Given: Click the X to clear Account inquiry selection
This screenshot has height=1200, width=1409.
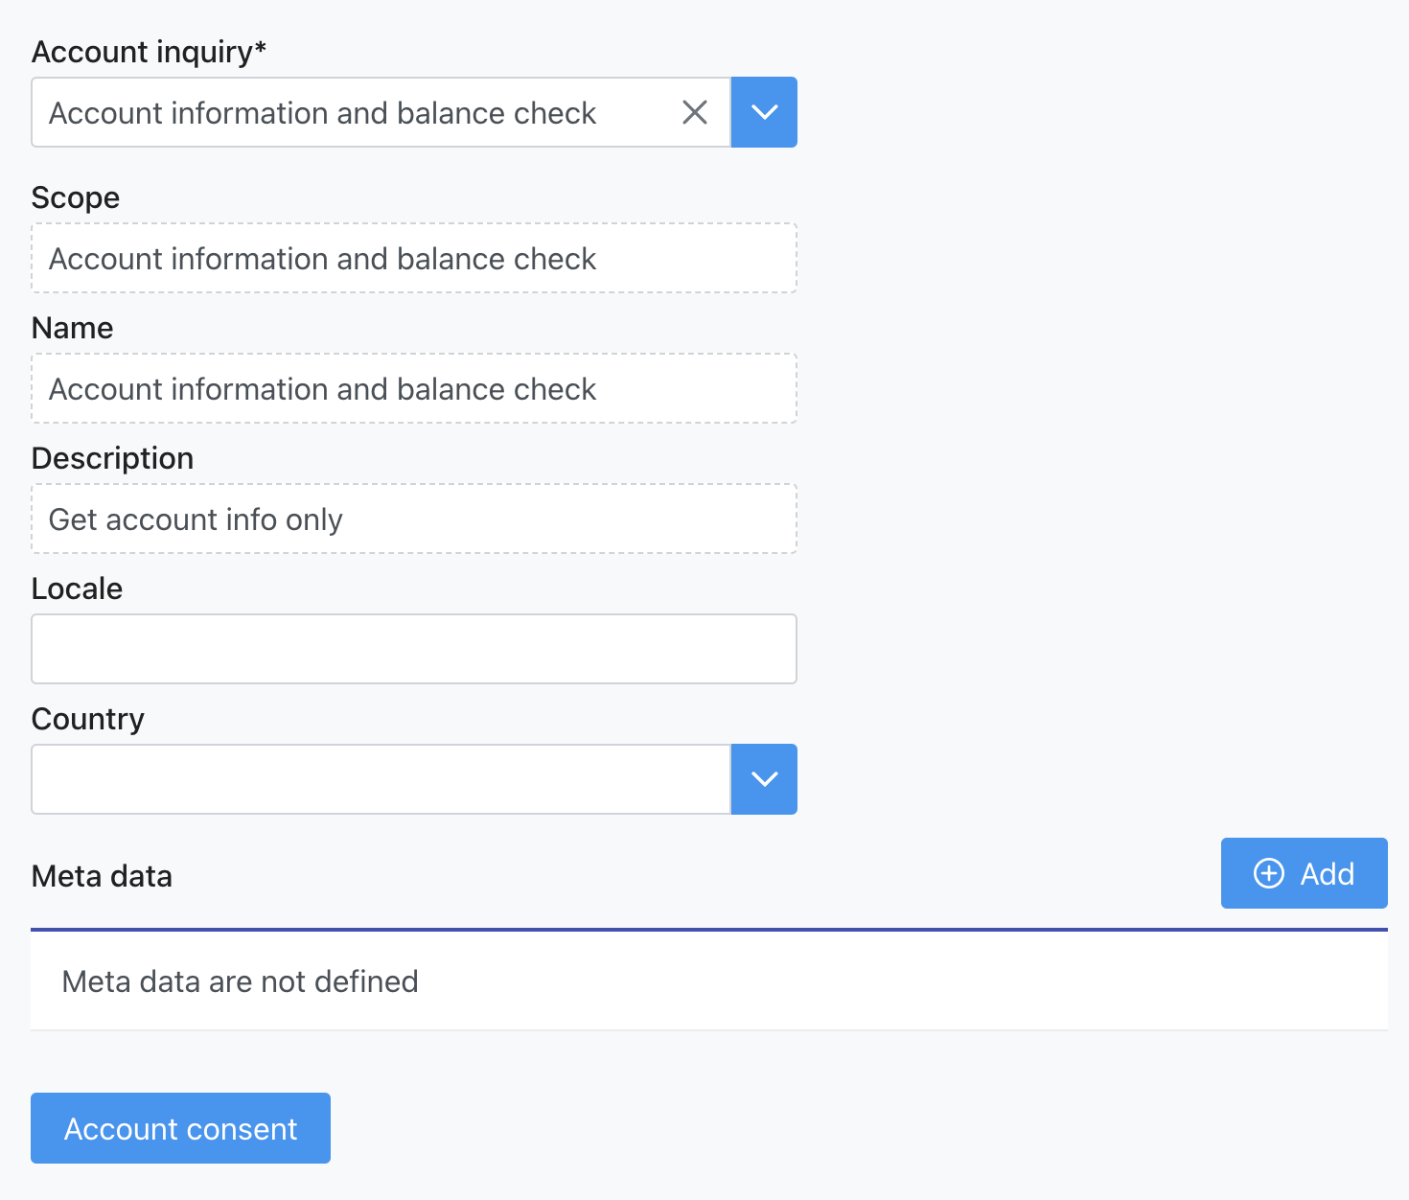Looking at the screenshot, I should click(694, 112).
